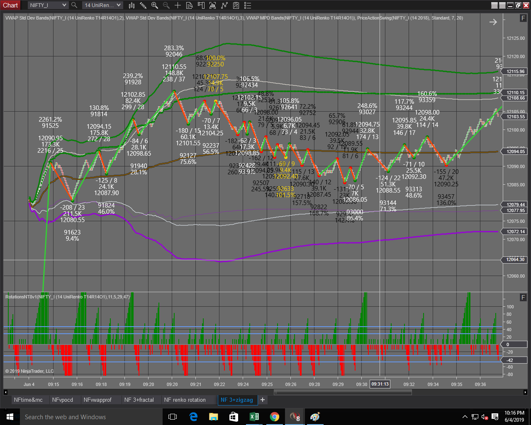
Task: Click the second grey link button in title bar
Action: point(502,5)
